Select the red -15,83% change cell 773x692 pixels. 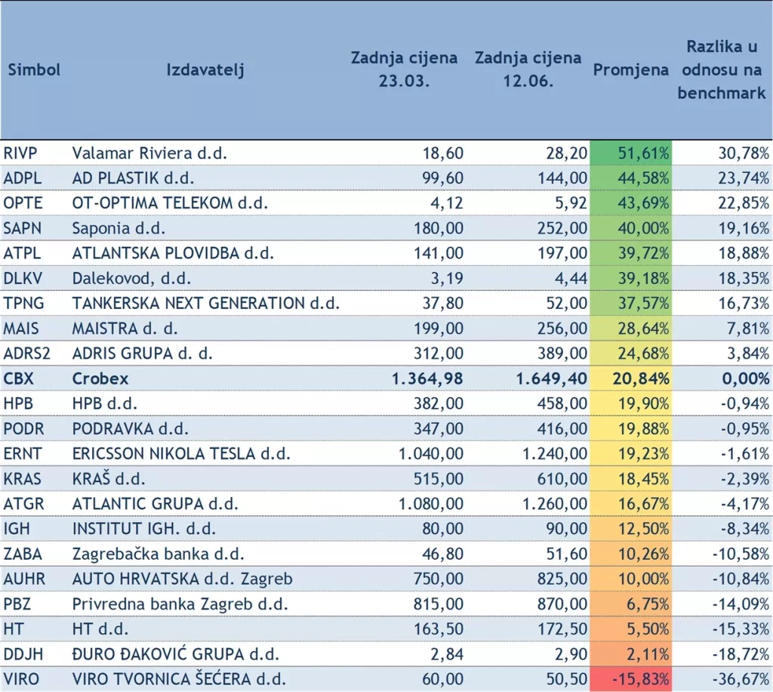(x=631, y=679)
